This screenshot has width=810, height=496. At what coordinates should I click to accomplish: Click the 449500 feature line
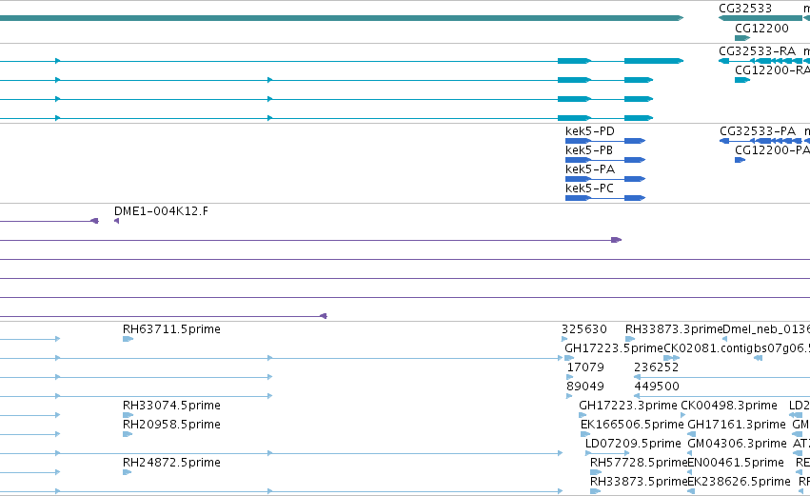coord(721,396)
